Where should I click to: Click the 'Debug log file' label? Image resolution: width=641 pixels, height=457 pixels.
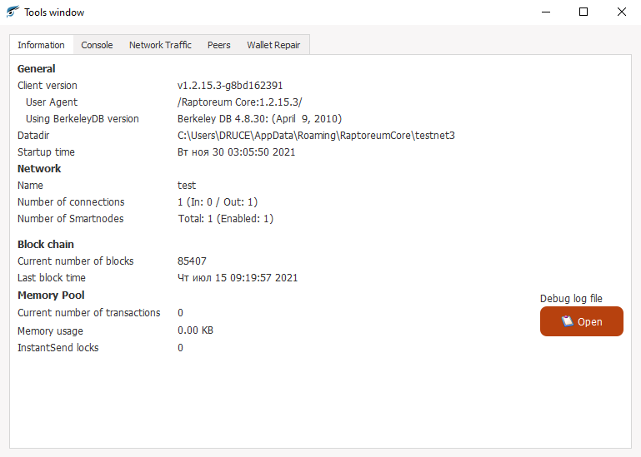point(571,299)
